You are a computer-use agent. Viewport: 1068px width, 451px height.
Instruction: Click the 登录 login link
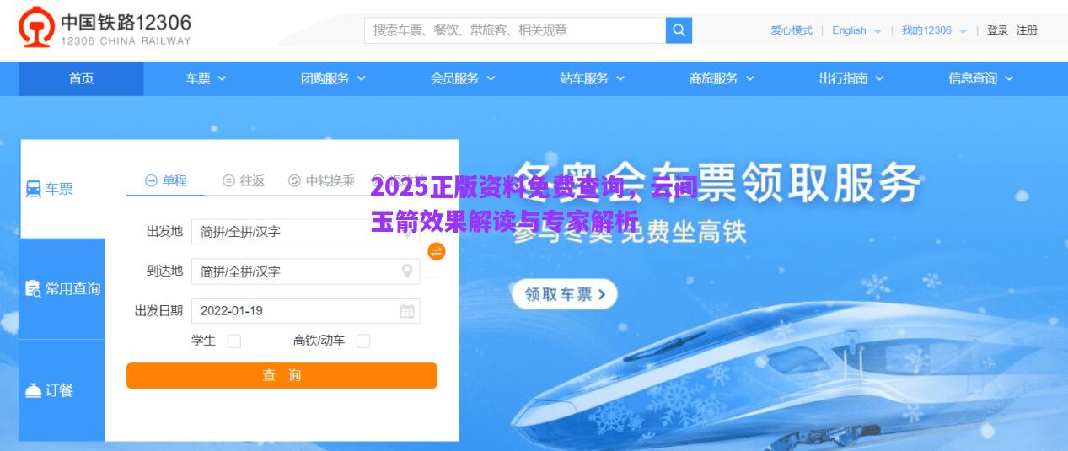click(x=998, y=30)
